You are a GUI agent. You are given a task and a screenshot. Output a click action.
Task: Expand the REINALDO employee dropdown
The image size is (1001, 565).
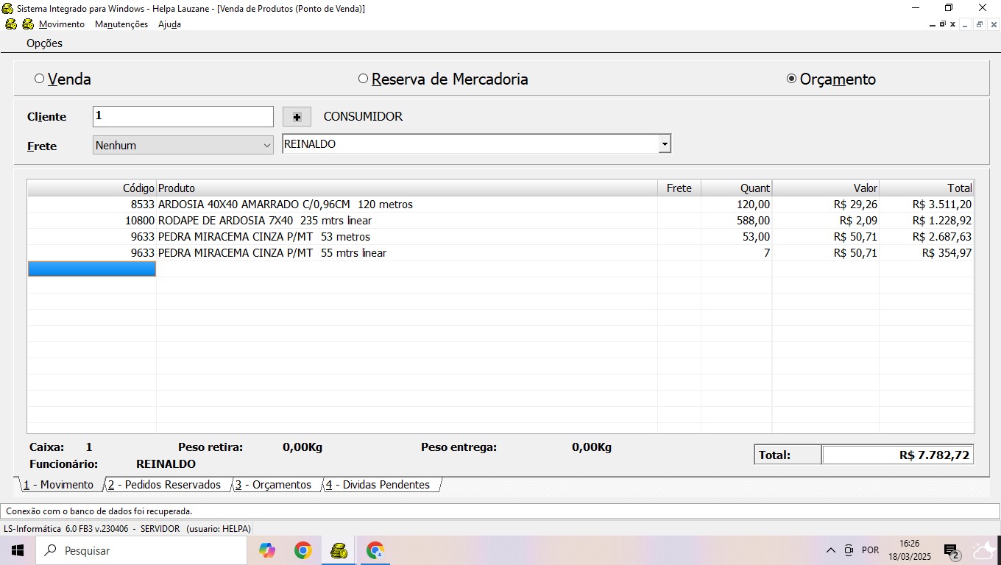[665, 144]
